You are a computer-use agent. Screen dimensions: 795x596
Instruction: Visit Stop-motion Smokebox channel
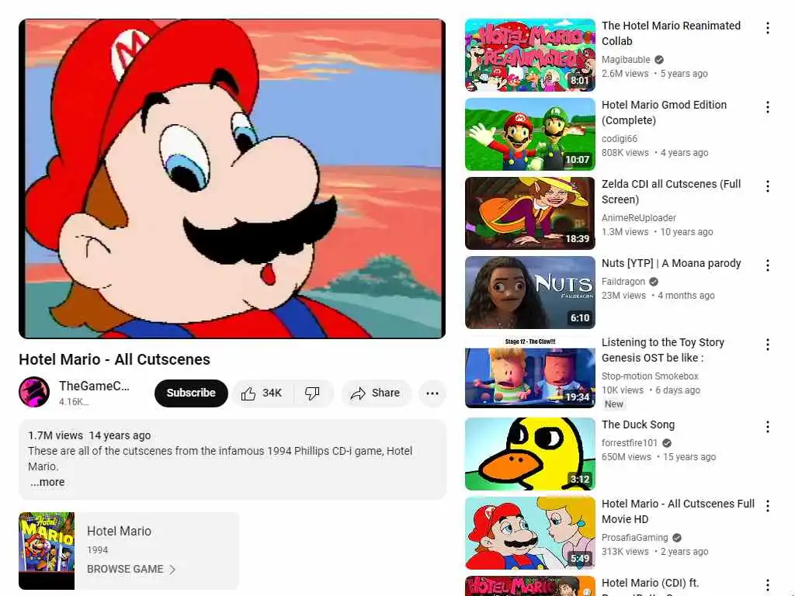[x=650, y=376]
